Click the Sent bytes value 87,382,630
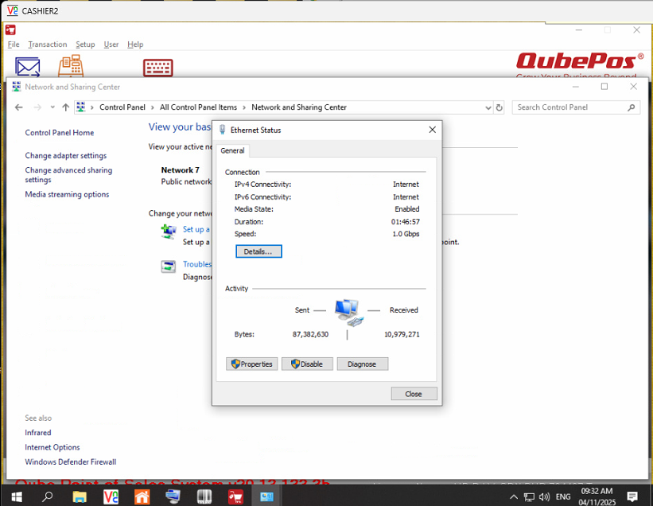Image resolution: width=653 pixels, height=506 pixels. pos(310,334)
